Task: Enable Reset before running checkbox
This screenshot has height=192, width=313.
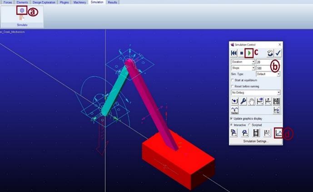Action: [232, 86]
